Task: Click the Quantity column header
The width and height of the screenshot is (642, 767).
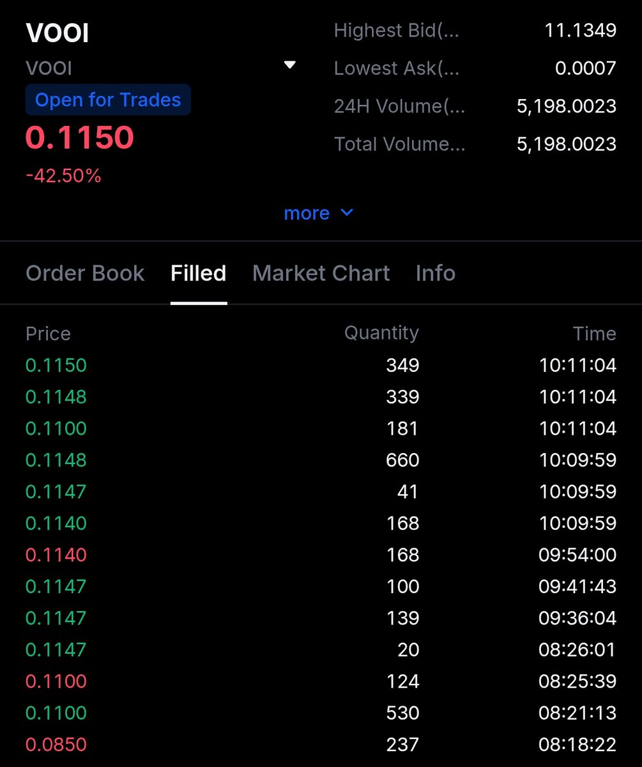Action: click(x=381, y=333)
